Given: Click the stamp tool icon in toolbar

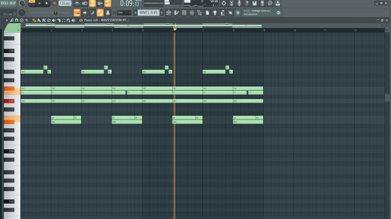Looking at the screenshot, I should pos(108,13).
